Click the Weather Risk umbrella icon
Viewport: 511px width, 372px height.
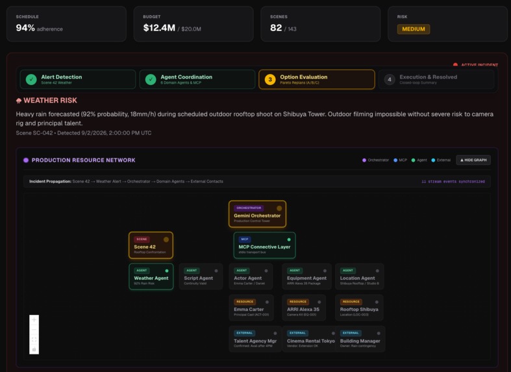pyautogui.click(x=19, y=101)
